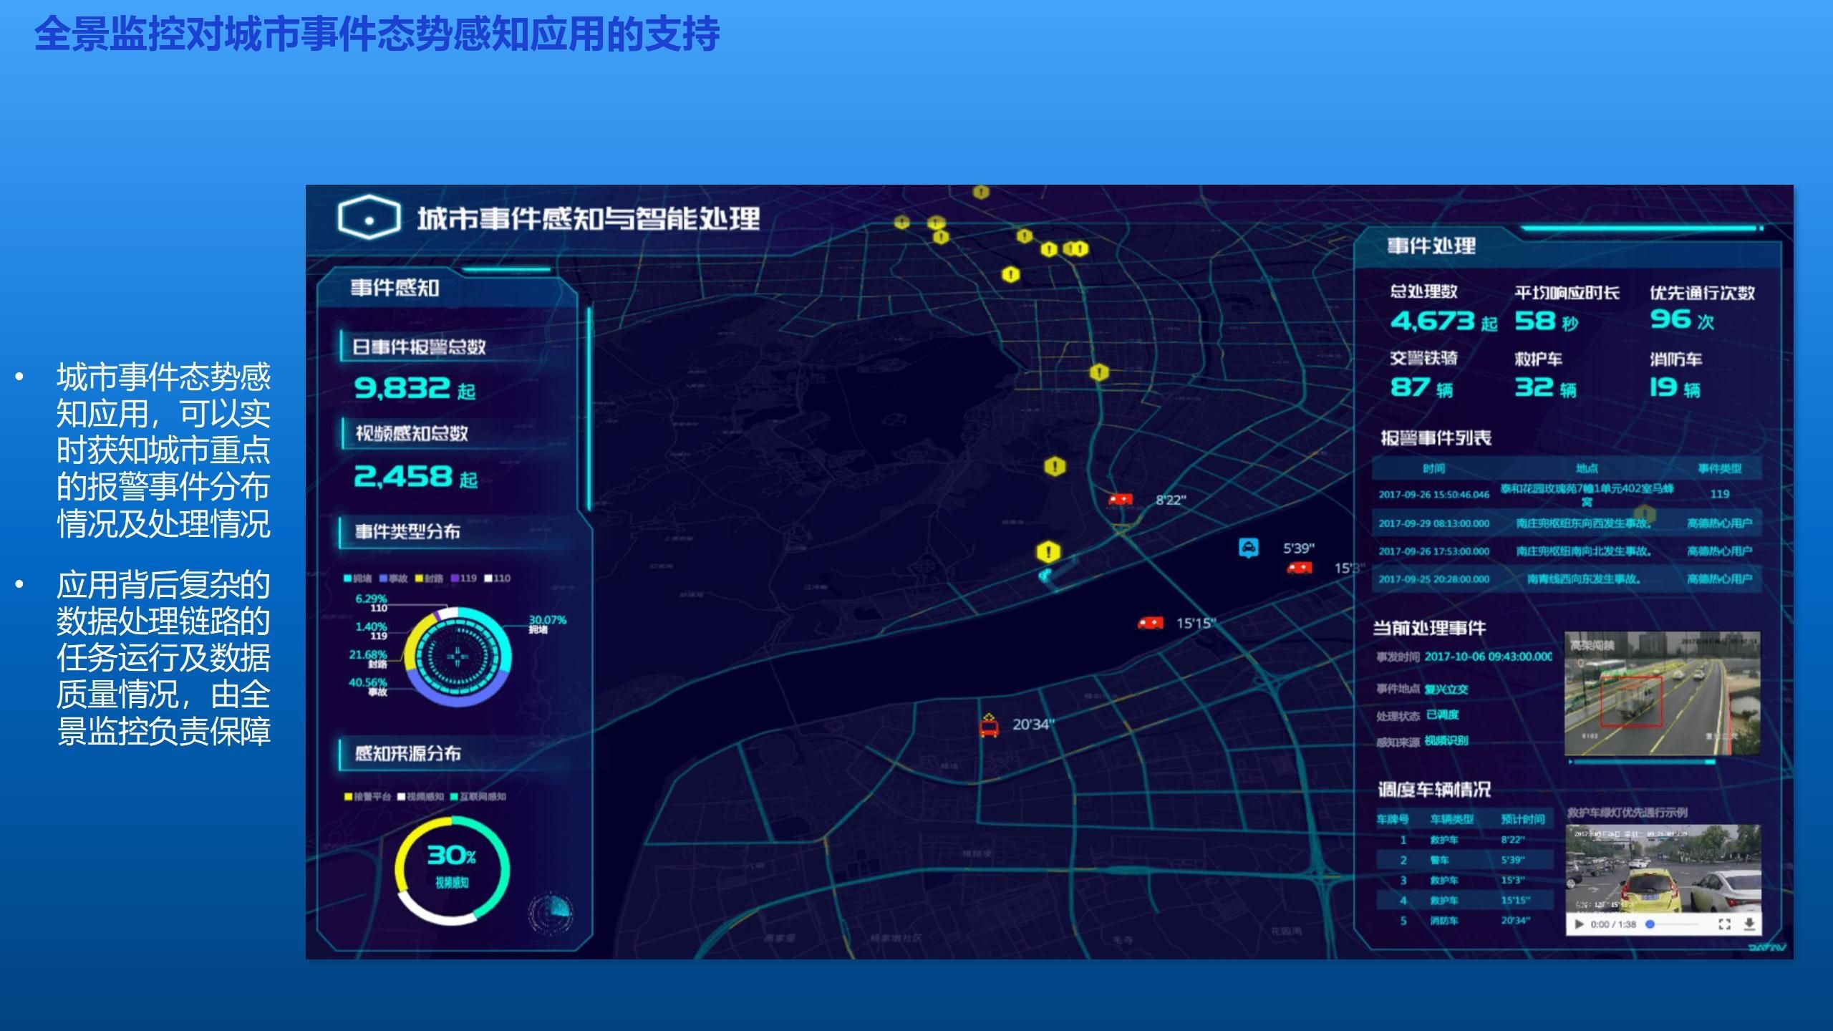Click the ambulance icon labeled 15'15"

[x=1151, y=623]
